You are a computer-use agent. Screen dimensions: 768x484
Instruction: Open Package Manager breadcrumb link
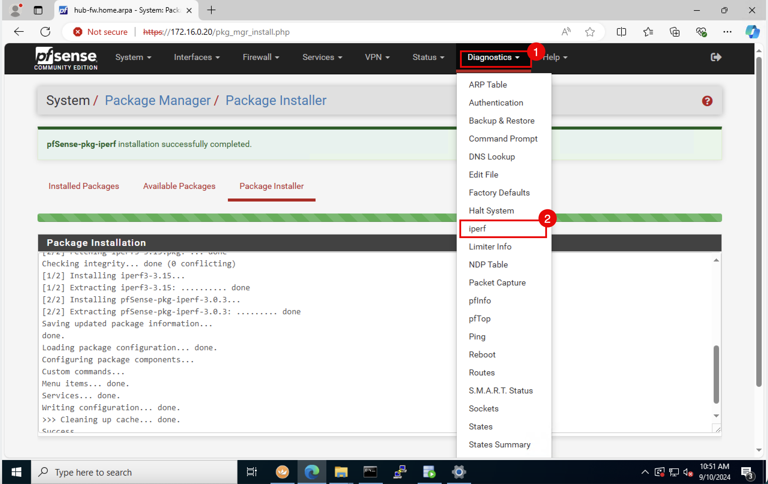coord(158,101)
